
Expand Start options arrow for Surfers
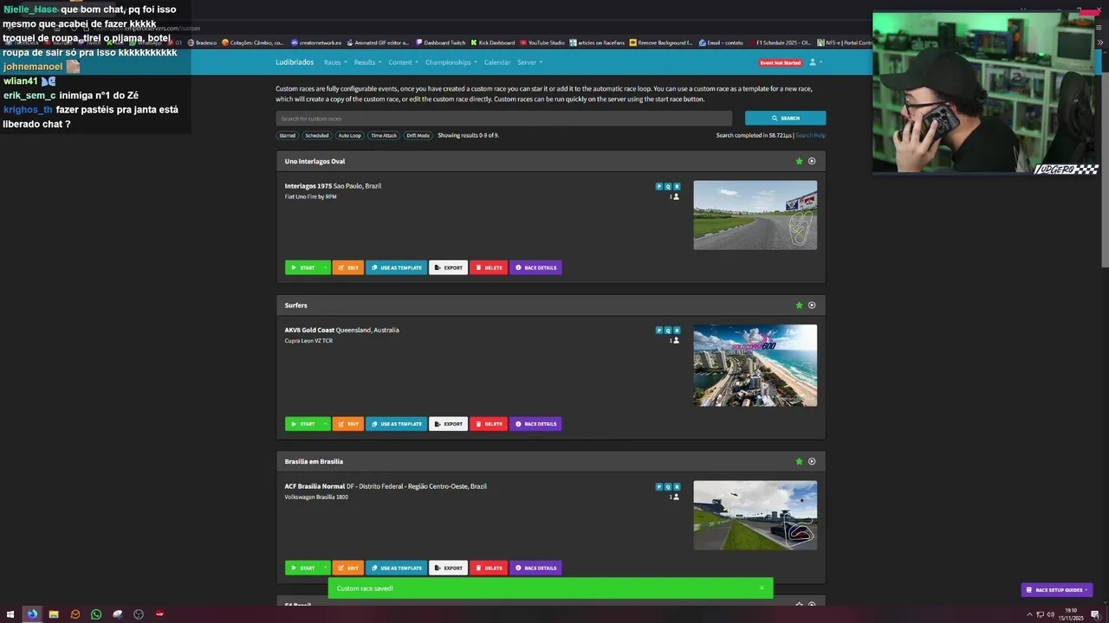pyautogui.click(x=326, y=424)
